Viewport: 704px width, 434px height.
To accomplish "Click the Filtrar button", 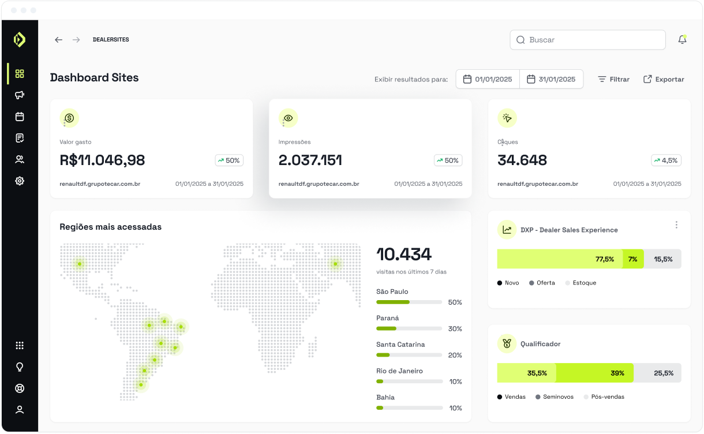I will (x=613, y=79).
